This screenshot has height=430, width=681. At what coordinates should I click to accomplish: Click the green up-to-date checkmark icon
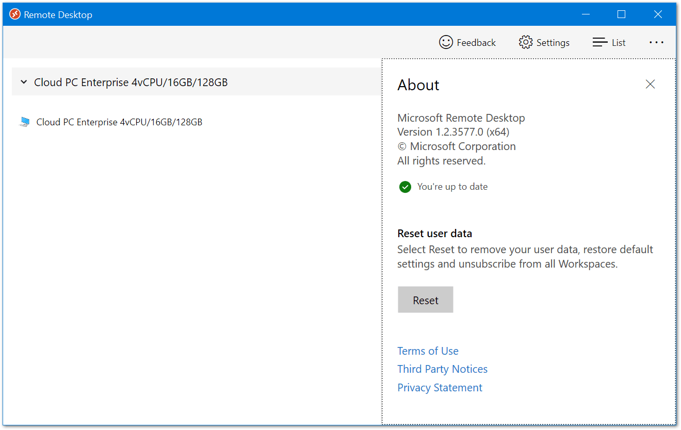pos(405,187)
